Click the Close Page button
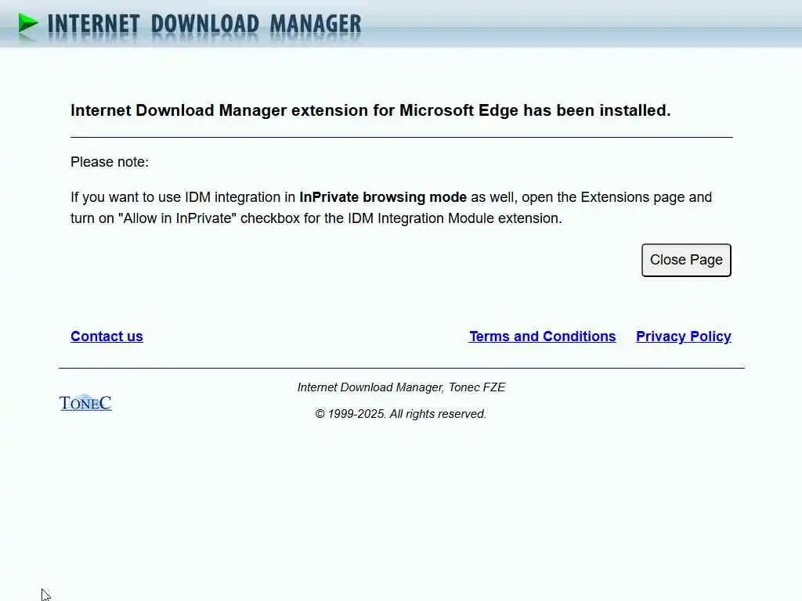The height and width of the screenshot is (601, 802). pos(686,260)
